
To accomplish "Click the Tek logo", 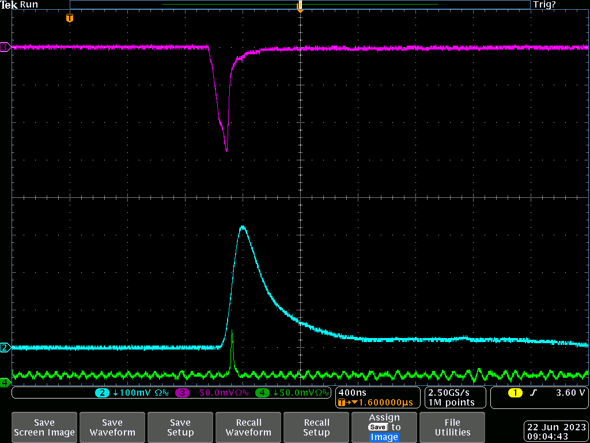I will [x=9, y=5].
